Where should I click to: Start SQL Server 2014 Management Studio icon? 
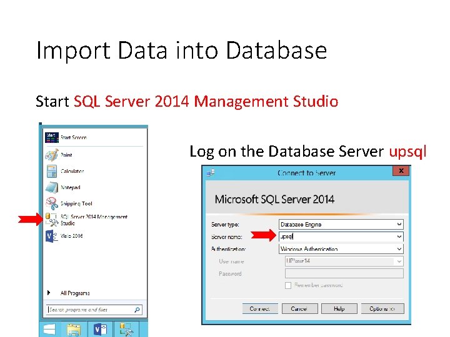(52, 220)
